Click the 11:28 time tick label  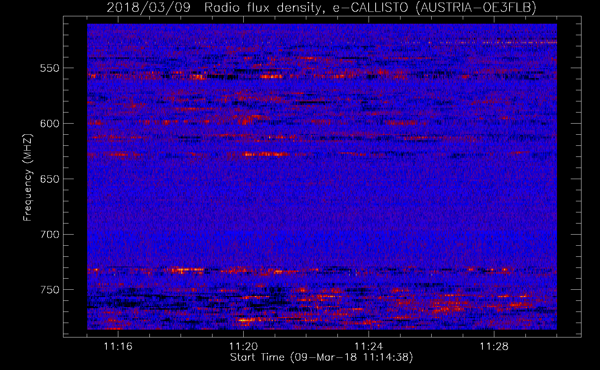pos(494,347)
